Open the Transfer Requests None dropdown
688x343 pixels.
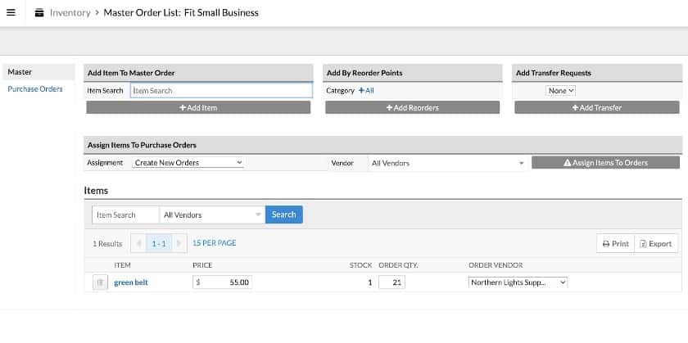point(560,90)
